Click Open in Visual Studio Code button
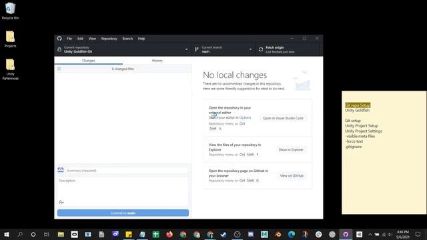Screen dimensions: 427x240 click(283, 118)
